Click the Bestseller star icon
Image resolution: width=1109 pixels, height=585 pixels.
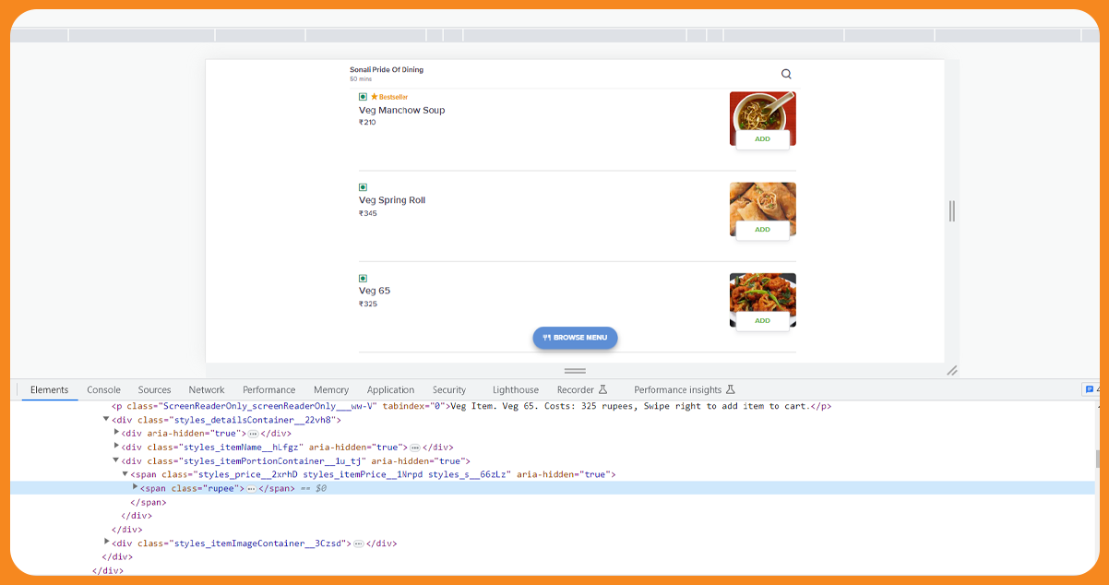(x=375, y=97)
